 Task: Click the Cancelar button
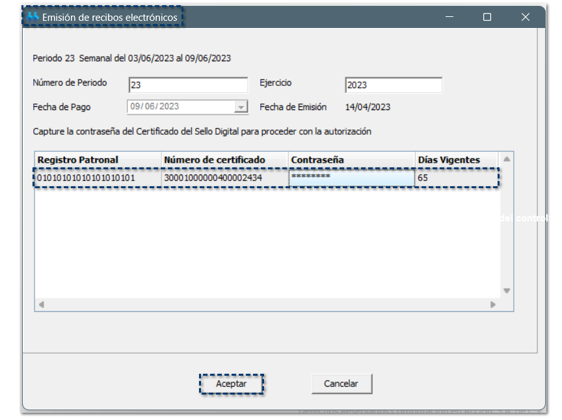click(x=341, y=384)
